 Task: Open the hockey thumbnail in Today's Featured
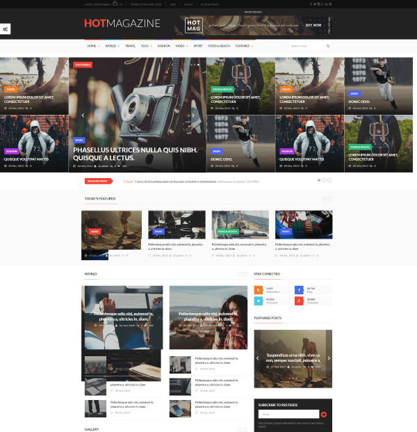pyautogui.click(x=304, y=225)
